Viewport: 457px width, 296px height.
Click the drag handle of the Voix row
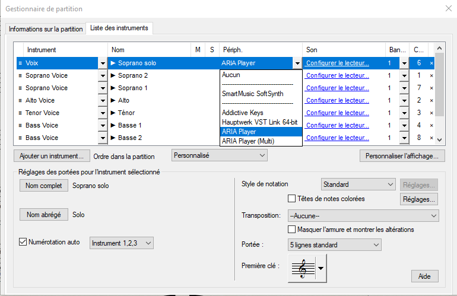20,63
